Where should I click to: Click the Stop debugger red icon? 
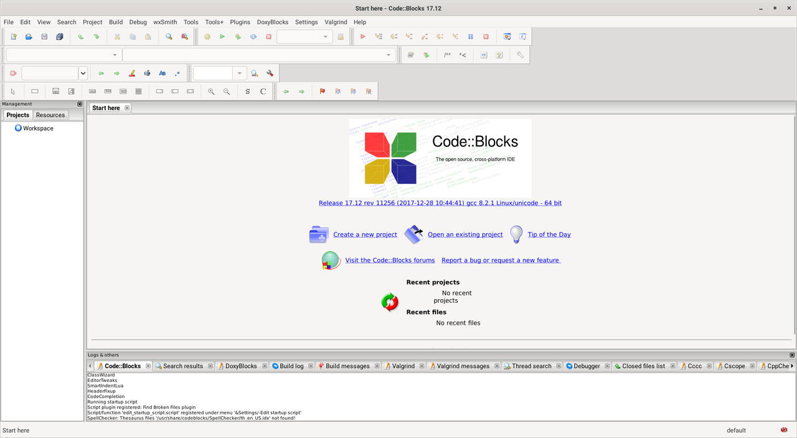point(486,37)
